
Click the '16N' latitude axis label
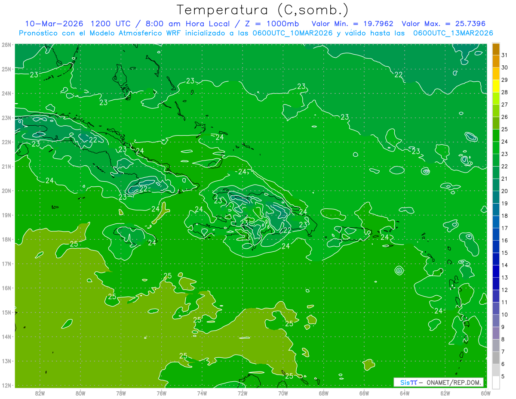[x=6, y=288]
